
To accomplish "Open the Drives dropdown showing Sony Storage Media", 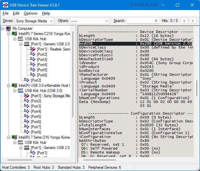I will (35, 21).
